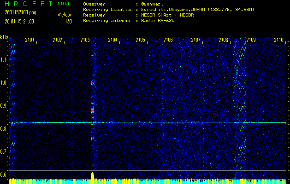290x184 pixels.
Task: Click the version label 1.0.0f
Action: (x=64, y=4)
